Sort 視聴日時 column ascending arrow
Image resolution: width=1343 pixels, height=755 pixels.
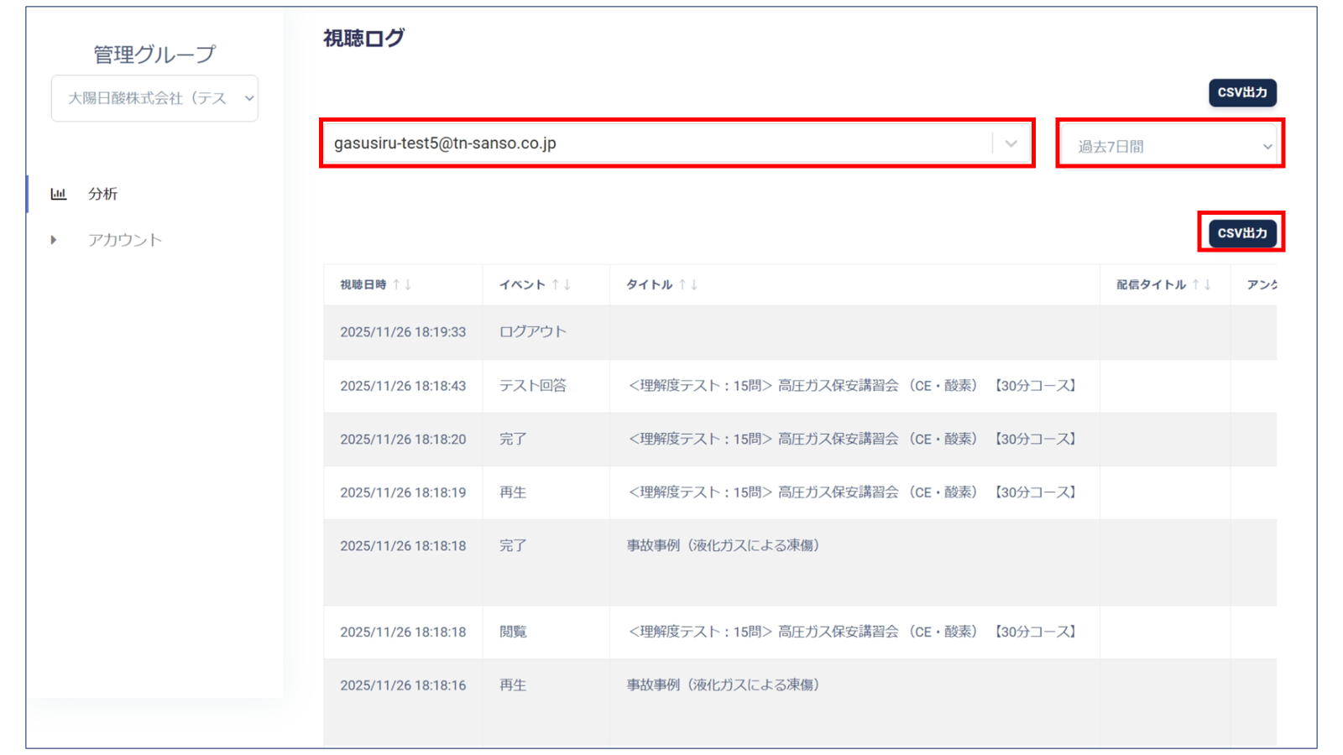[x=396, y=284]
